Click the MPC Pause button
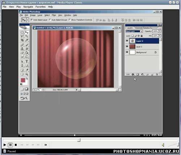 [10, 145]
